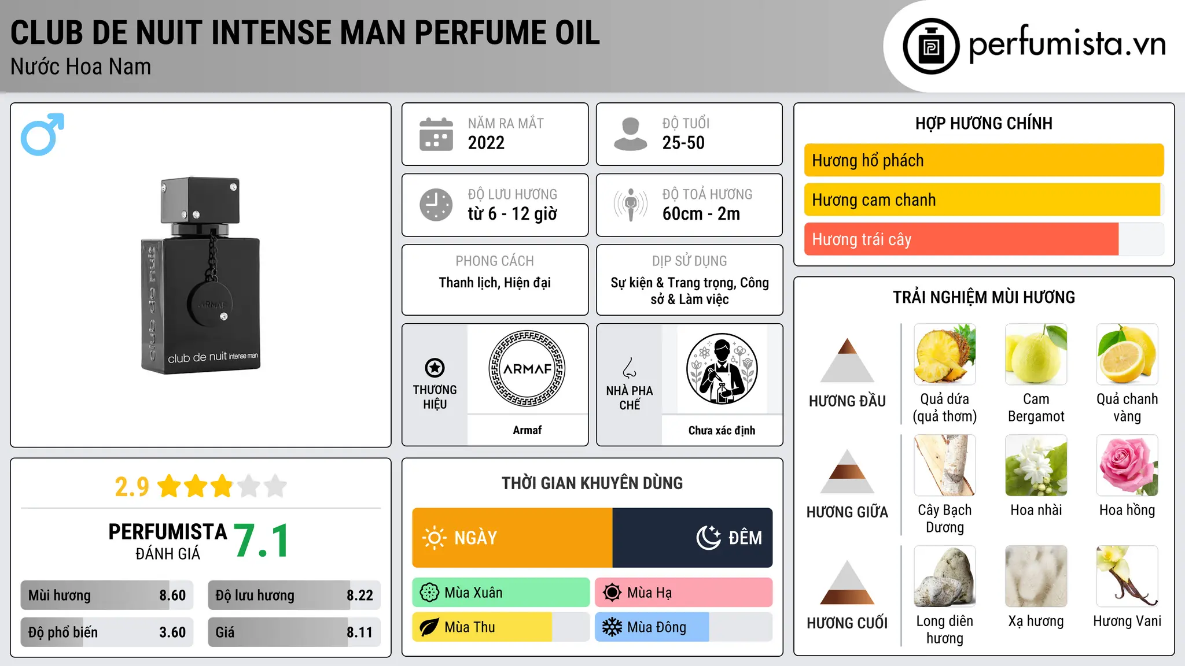Click the Armaf circular brand logo
Image resolution: width=1185 pixels, height=666 pixels.
[527, 369]
